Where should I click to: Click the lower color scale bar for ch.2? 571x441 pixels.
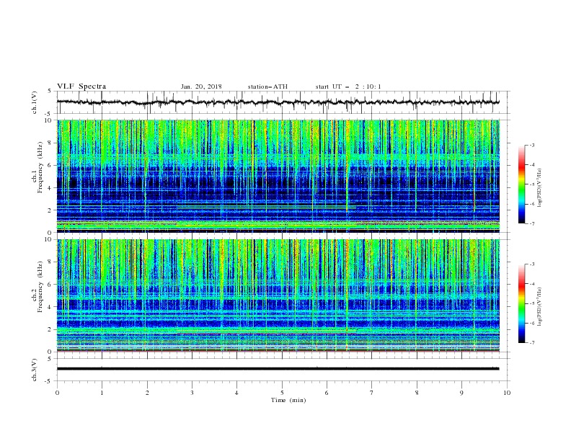pyautogui.click(x=521, y=303)
